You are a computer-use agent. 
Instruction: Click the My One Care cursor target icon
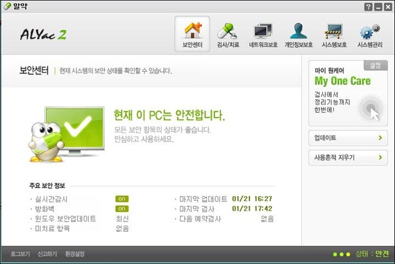click(371, 109)
